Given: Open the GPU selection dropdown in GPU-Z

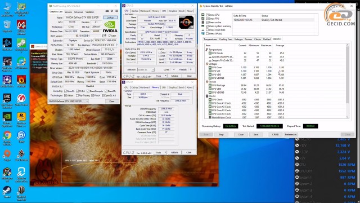Looking at the screenshot, I should (69, 101).
